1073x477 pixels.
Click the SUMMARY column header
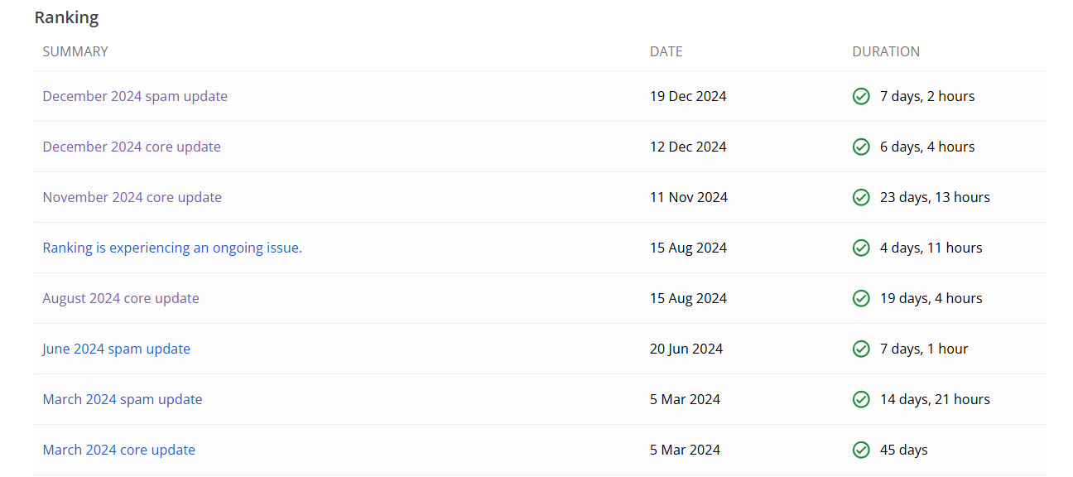(x=75, y=51)
